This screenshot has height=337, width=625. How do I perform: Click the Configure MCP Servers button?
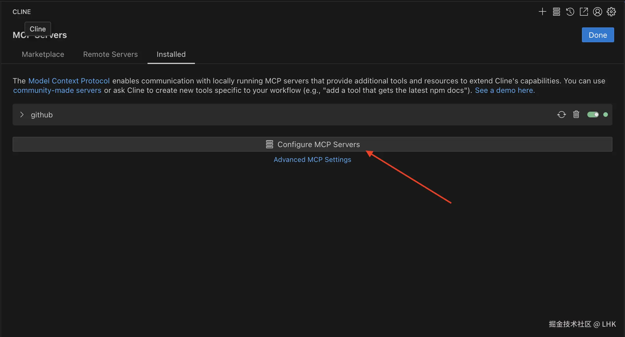click(312, 144)
